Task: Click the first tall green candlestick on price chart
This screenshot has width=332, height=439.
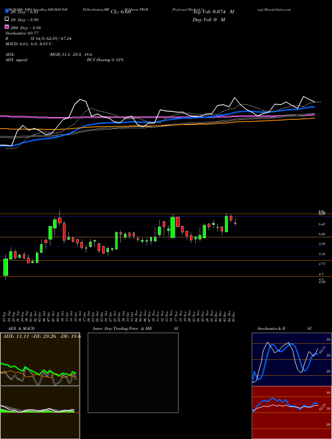Action: (x=5, y=267)
